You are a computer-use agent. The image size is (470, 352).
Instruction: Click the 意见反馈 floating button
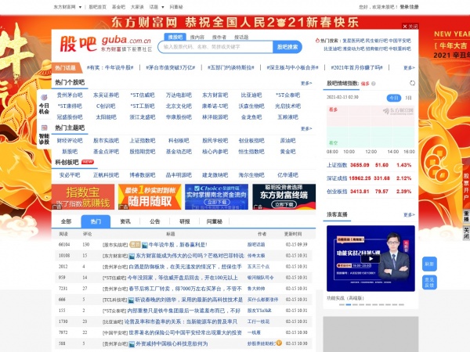pos(429,282)
